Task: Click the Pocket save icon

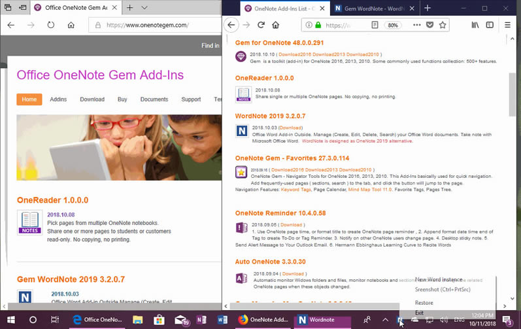Action: (429, 26)
